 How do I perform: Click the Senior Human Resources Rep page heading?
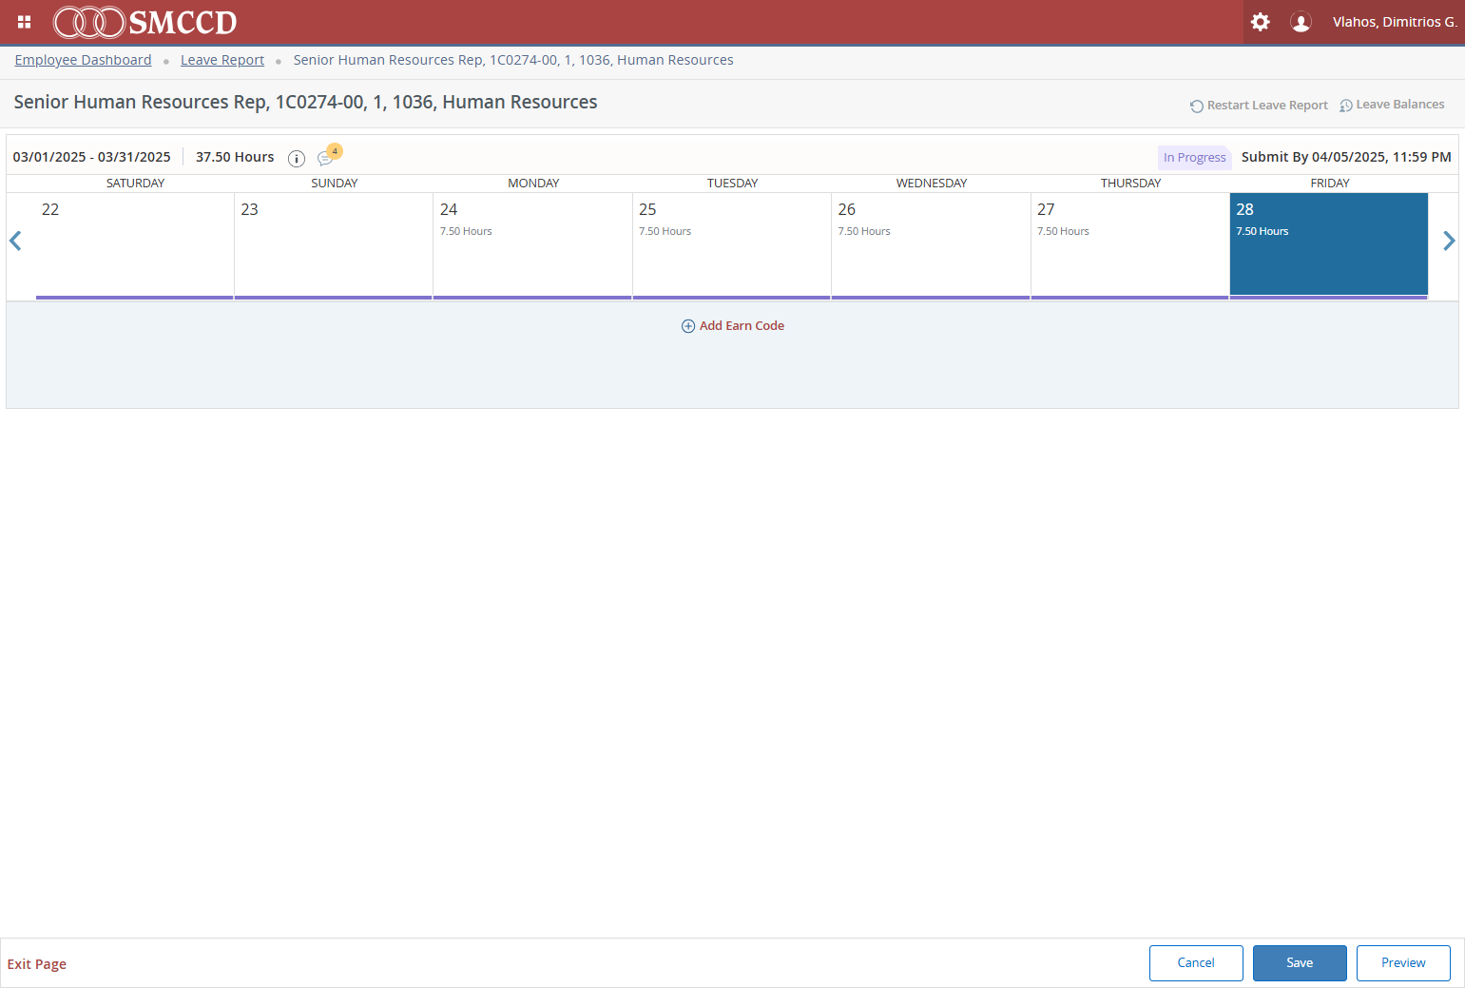(x=305, y=102)
